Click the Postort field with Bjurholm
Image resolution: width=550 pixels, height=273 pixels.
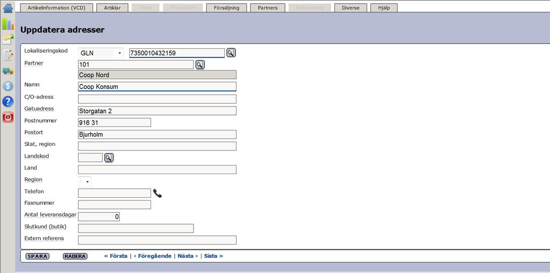click(157, 134)
